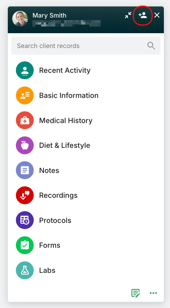Click the add person icon in header
Image resolution: width=170 pixels, height=308 pixels.
(x=143, y=15)
